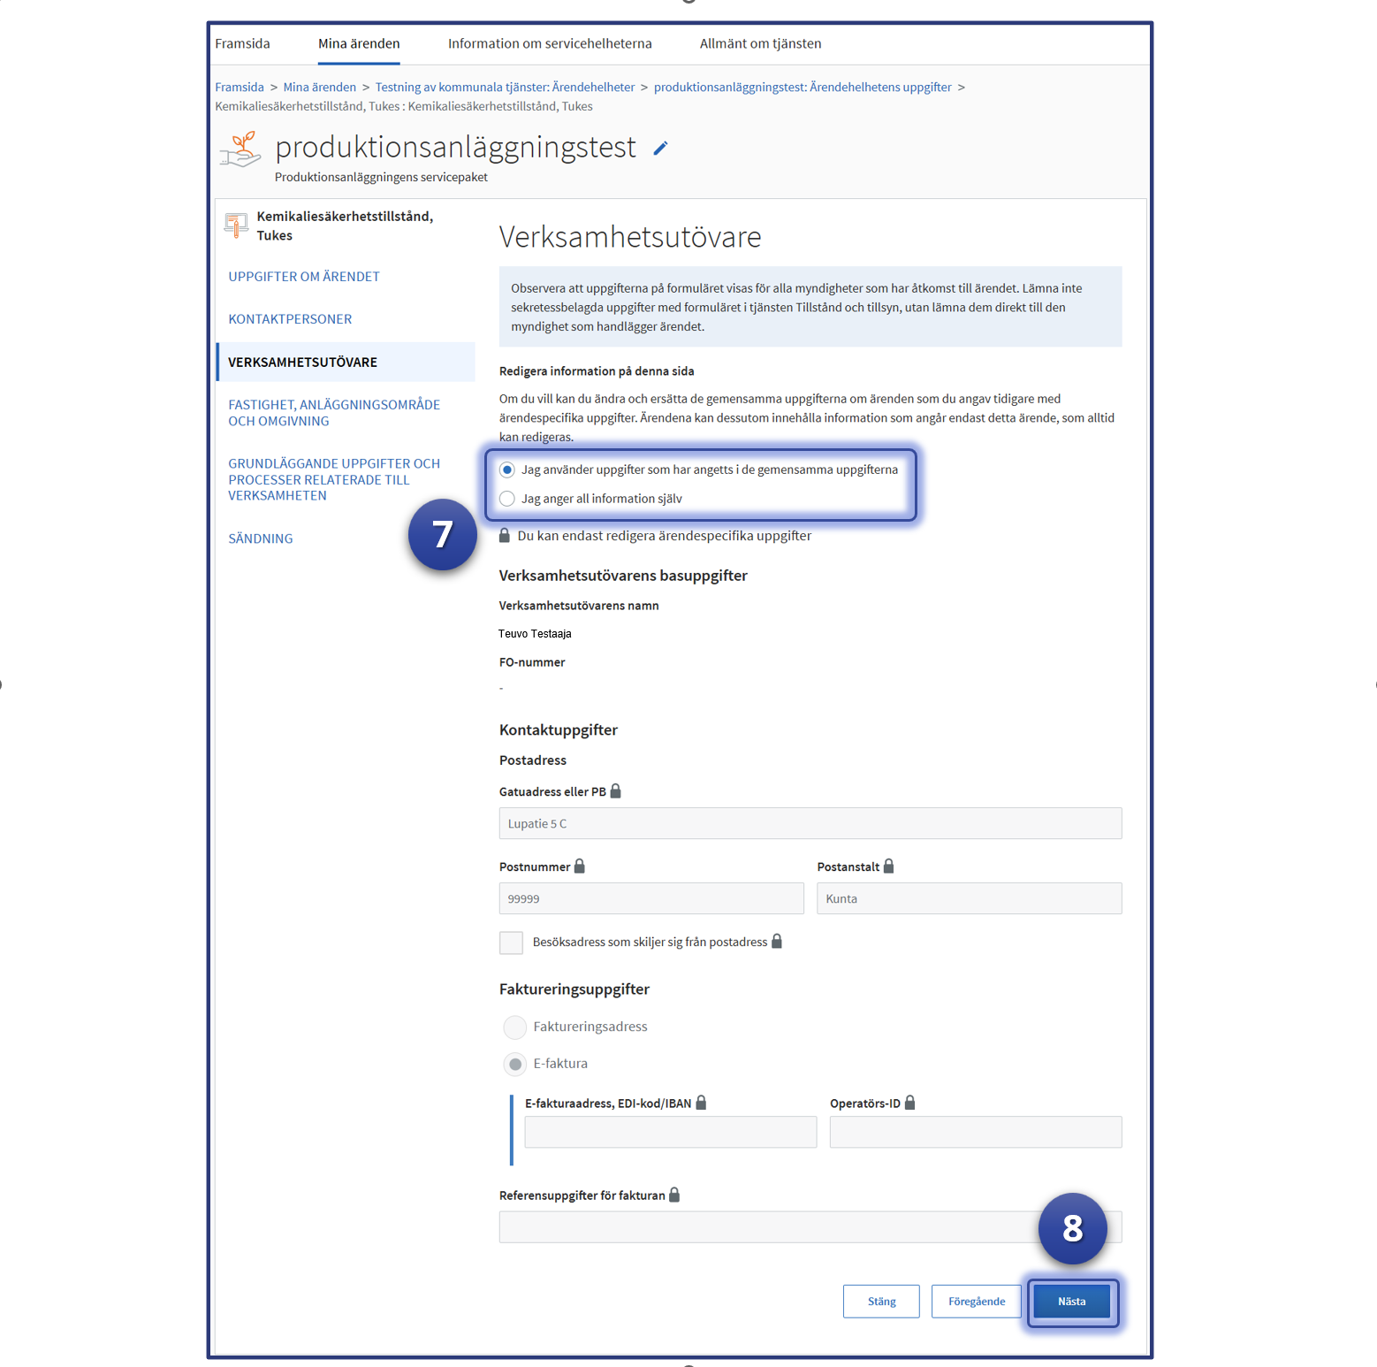Click the plant-in-hand service package icon
1377x1367 pixels.
240,149
